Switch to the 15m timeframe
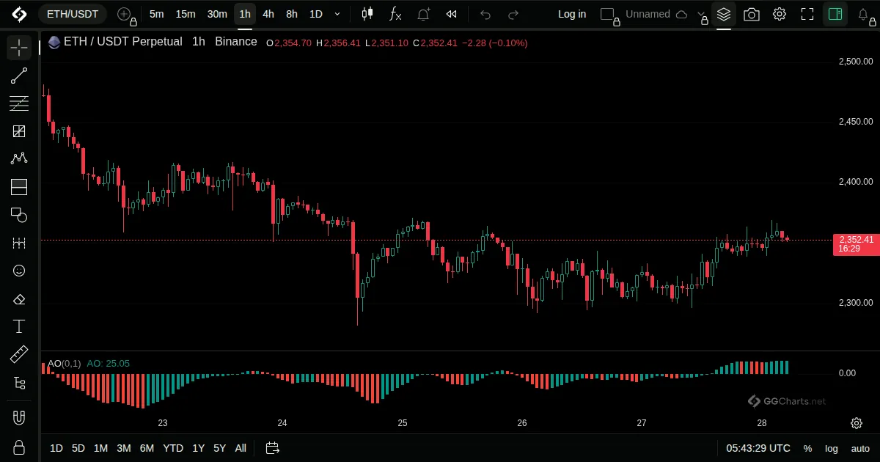 tap(186, 14)
